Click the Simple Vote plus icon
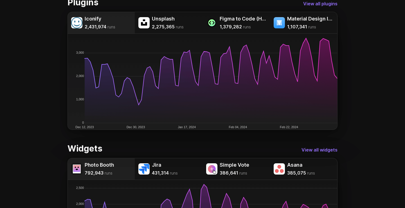Image resolution: width=405 pixels, height=208 pixels. point(212,169)
